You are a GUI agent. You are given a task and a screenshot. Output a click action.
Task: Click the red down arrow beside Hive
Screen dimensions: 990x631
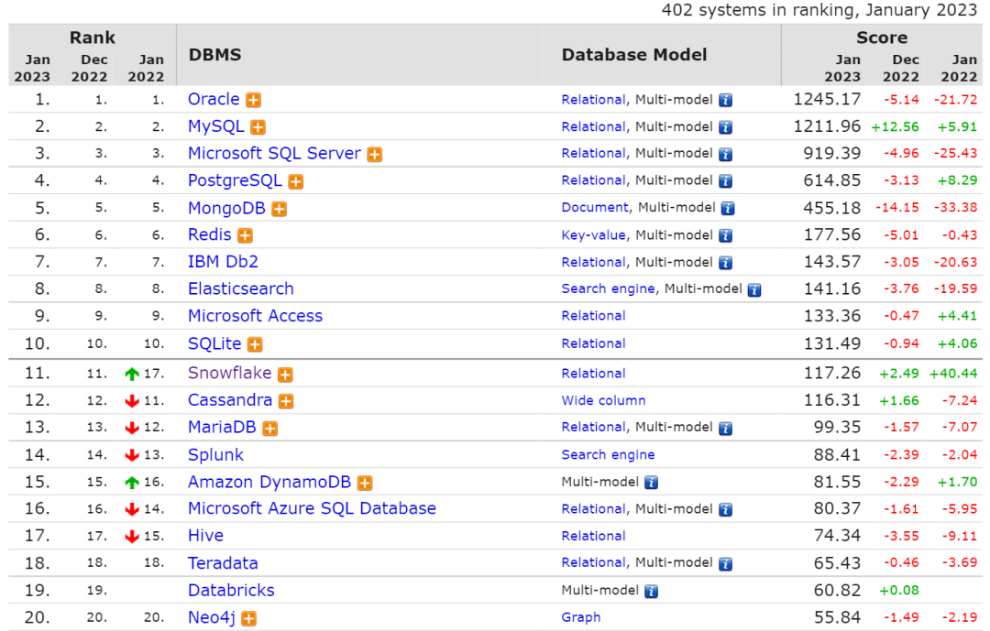point(132,536)
